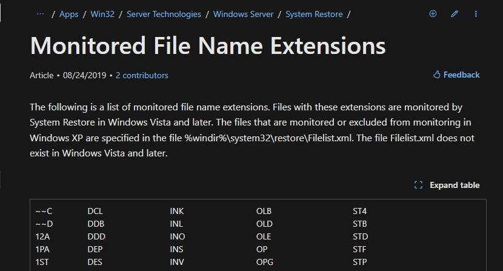The image size is (503, 271).
Task: Select the DCL extension entry
Action: point(95,211)
